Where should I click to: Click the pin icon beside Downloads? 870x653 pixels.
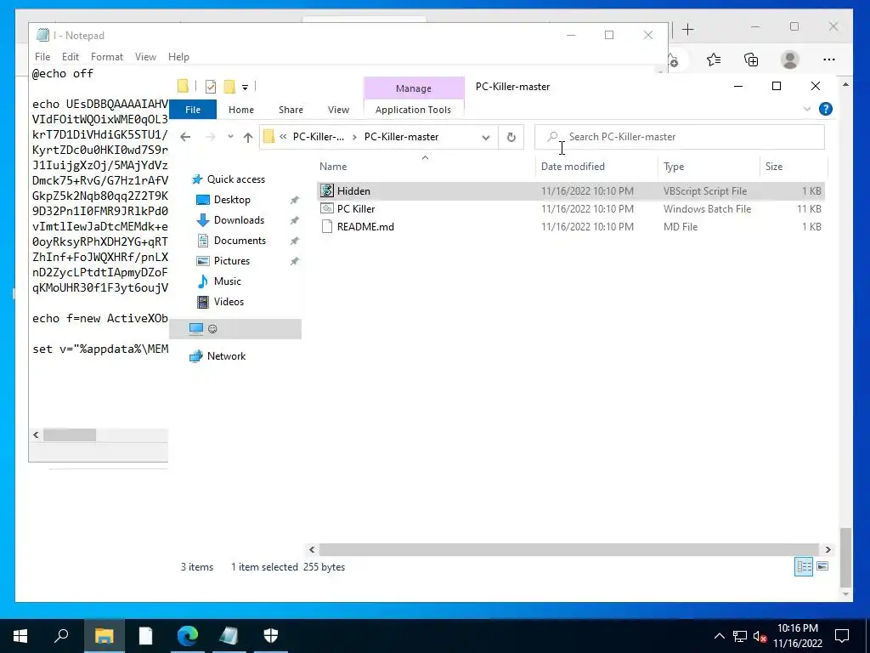click(x=294, y=220)
